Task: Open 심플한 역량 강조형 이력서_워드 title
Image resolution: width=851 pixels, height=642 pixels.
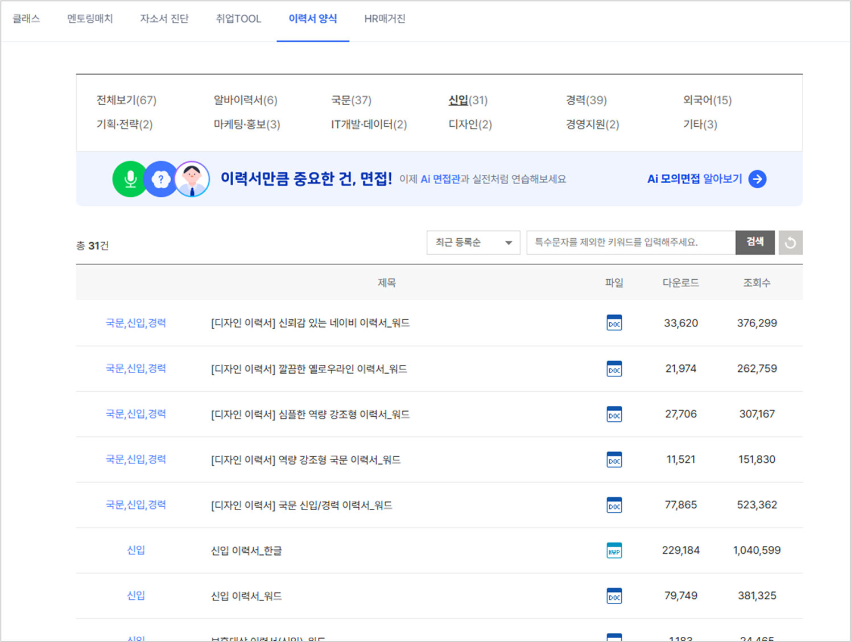Action: [310, 415]
